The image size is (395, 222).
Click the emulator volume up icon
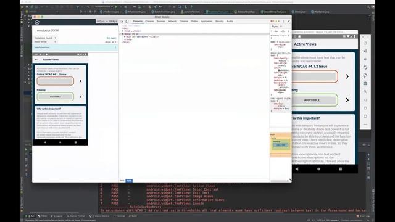[x=365, y=51]
